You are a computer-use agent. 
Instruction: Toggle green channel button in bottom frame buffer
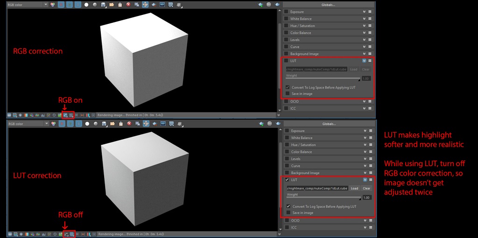pyautogui.click(x=70, y=124)
